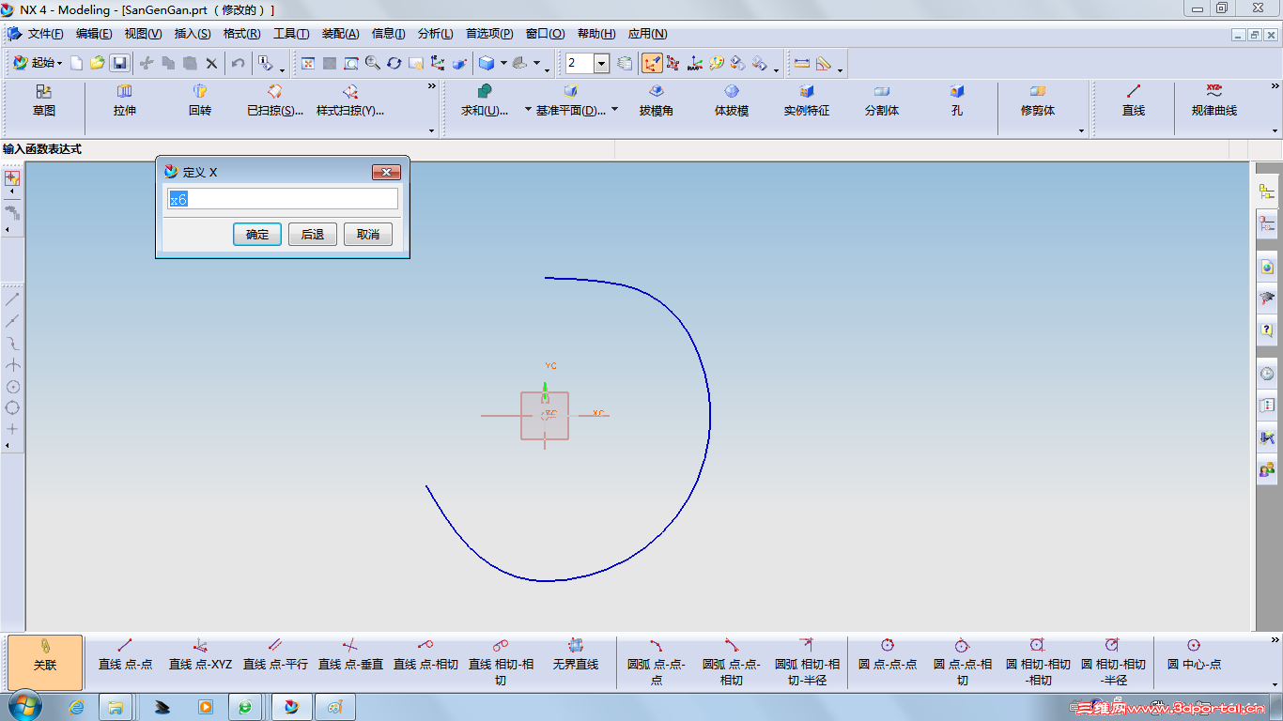The width and height of the screenshot is (1283, 721).
Task: Select the 体拔模 (Body Taper) tool
Action: pyautogui.click(x=732, y=100)
